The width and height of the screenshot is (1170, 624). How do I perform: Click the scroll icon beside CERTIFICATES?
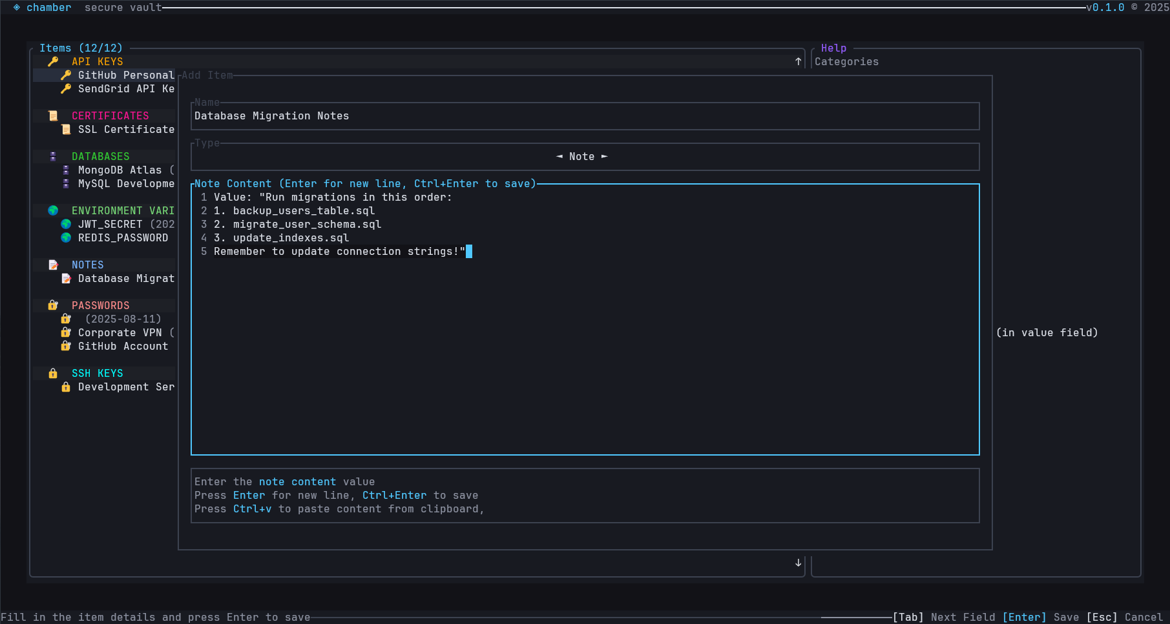pos(53,116)
